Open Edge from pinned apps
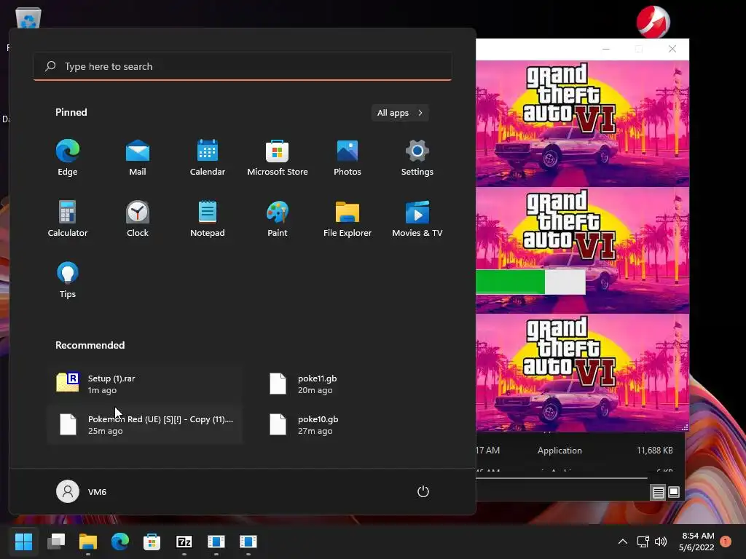The image size is (746, 559). (x=68, y=158)
